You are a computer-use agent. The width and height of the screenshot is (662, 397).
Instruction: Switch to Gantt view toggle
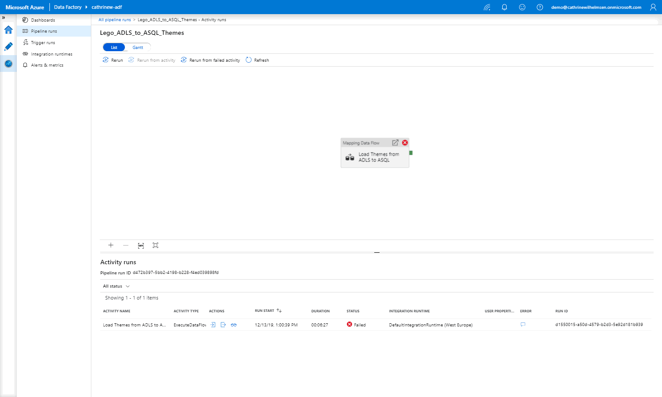[138, 47]
